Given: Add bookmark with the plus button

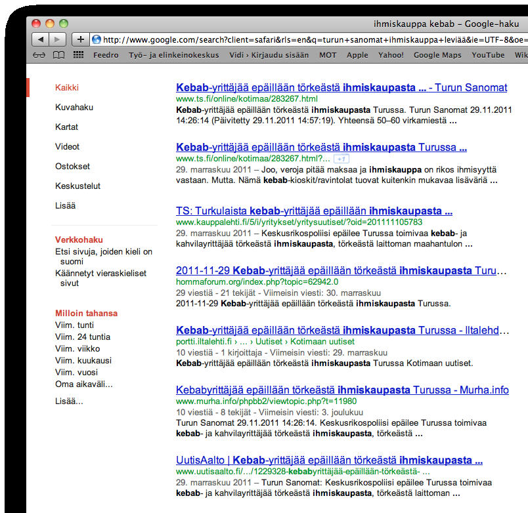Looking at the screenshot, I should click(81, 40).
